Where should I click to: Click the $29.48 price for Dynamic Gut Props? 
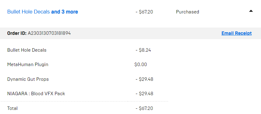pyautogui.click(x=144, y=79)
